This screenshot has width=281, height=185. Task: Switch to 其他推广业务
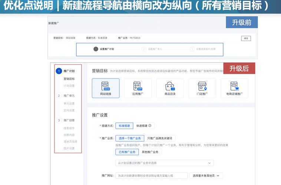click(x=150, y=152)
